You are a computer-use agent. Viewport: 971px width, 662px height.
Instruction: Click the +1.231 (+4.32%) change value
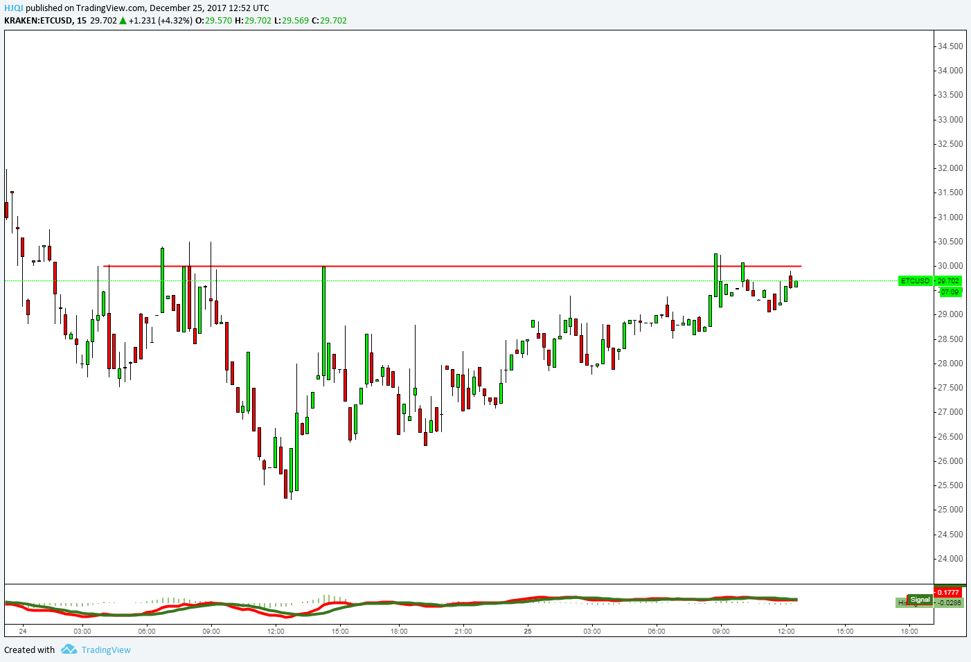(161, 21)
